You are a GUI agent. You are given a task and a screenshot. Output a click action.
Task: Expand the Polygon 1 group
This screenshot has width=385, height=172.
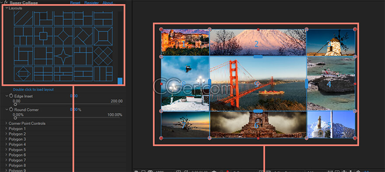point(7,129)
